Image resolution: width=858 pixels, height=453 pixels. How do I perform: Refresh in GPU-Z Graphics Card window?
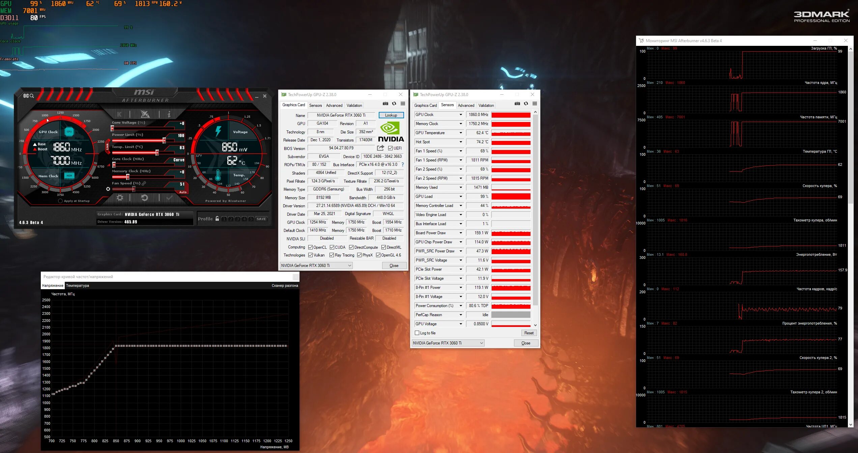(394, 104)
